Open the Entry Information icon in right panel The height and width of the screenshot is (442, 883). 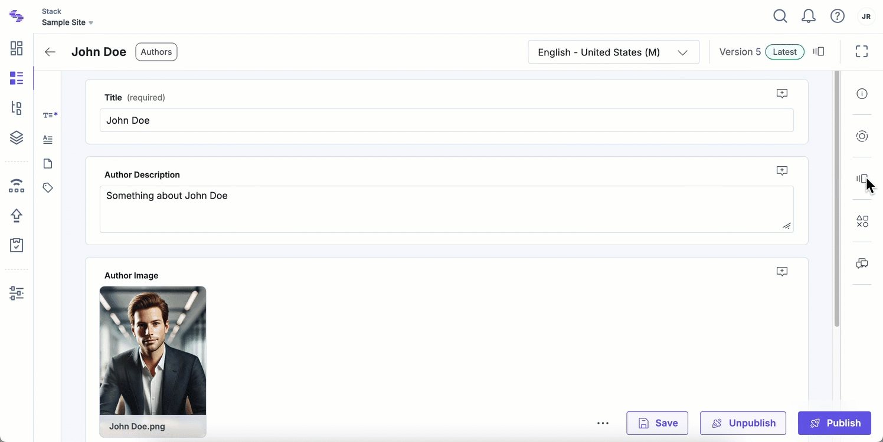(862, 94)
